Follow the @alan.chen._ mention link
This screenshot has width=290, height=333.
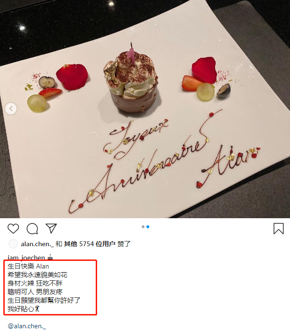(27, 326)
